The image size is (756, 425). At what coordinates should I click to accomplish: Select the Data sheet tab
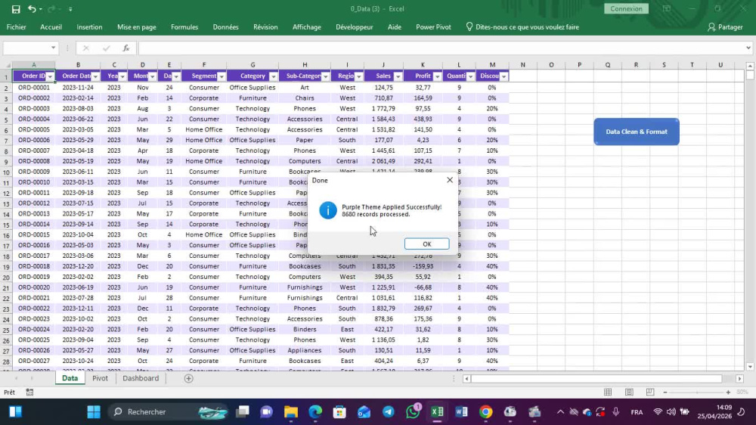coord(70,378)
